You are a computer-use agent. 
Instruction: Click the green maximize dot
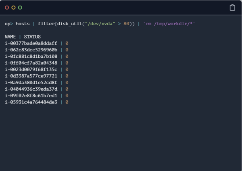tap(20, 8)
